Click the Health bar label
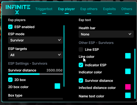Screen dimensions: 137x105 87,28
